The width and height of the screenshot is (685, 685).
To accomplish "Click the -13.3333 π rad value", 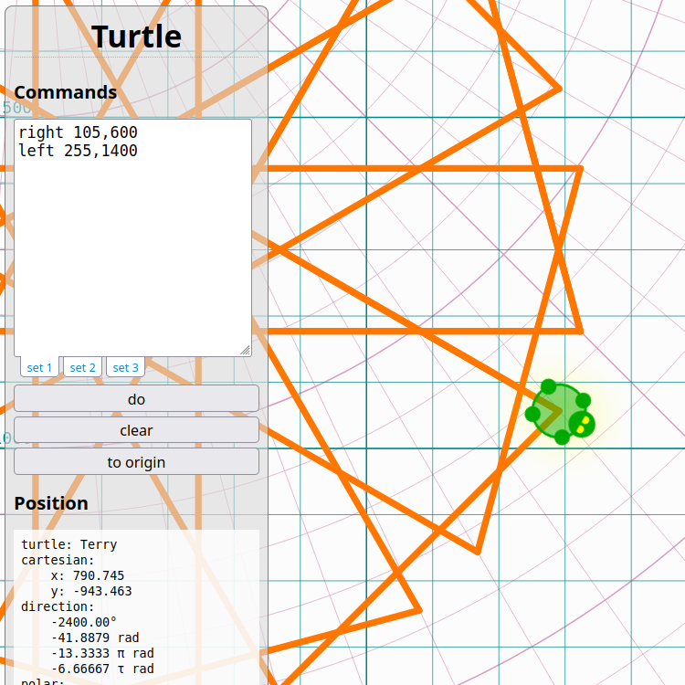I will pos(102,653).
